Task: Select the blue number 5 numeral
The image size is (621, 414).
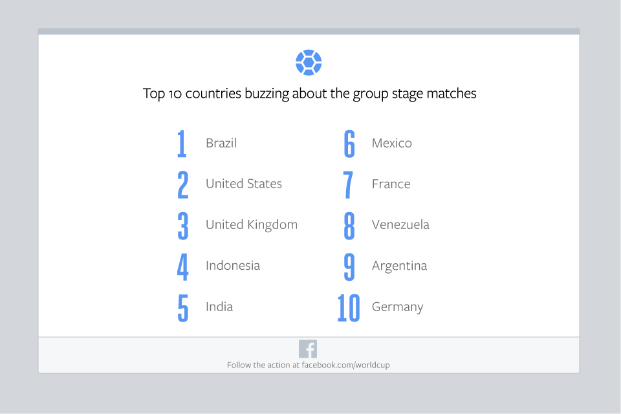Action: pos(183,308)
